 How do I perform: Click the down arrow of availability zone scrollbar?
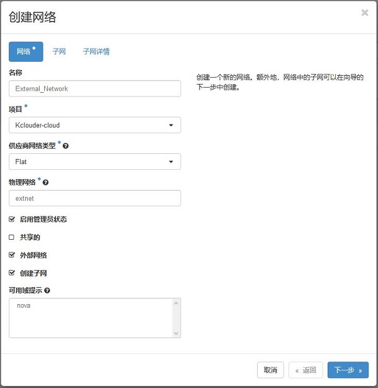[176, 333]
